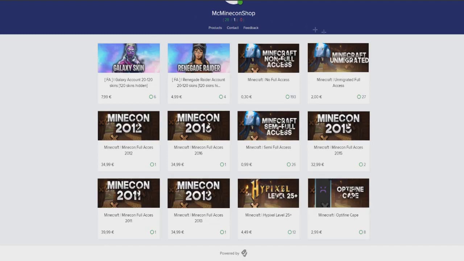This screenshot has height=261, width=464.
Task: Select 'Minecraft | Unmigrated Full Access' title
Action: pyautogui.click(x=339, y=83)
